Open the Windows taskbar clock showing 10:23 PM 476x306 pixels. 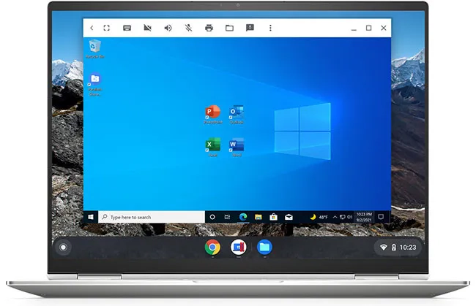pos(364,217)
